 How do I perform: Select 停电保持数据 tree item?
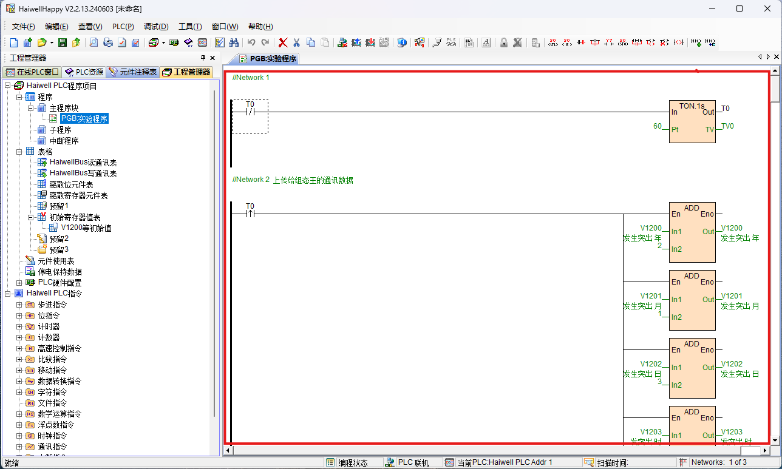(x=59, y=272)
